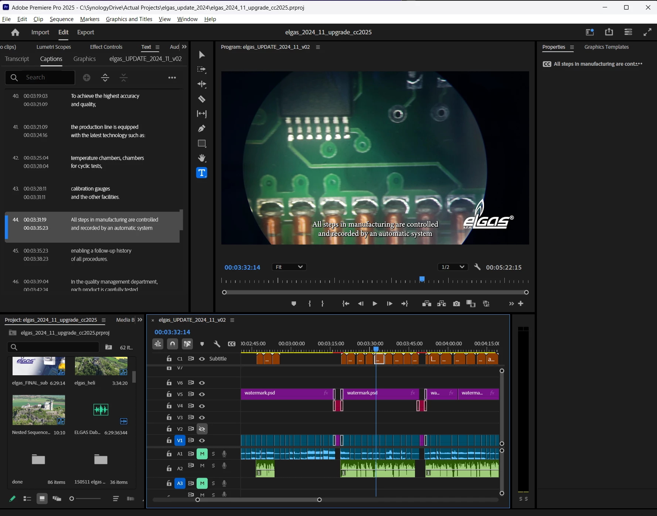
Task: Open the Sequence menu
Action: (x=61, y=19)
